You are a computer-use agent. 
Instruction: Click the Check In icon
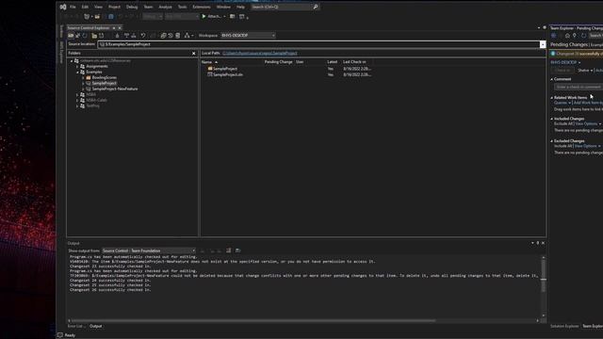(134, 36)
